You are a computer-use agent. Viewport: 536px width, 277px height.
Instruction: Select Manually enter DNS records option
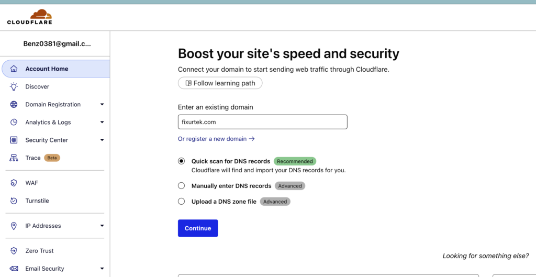point(182,185)
